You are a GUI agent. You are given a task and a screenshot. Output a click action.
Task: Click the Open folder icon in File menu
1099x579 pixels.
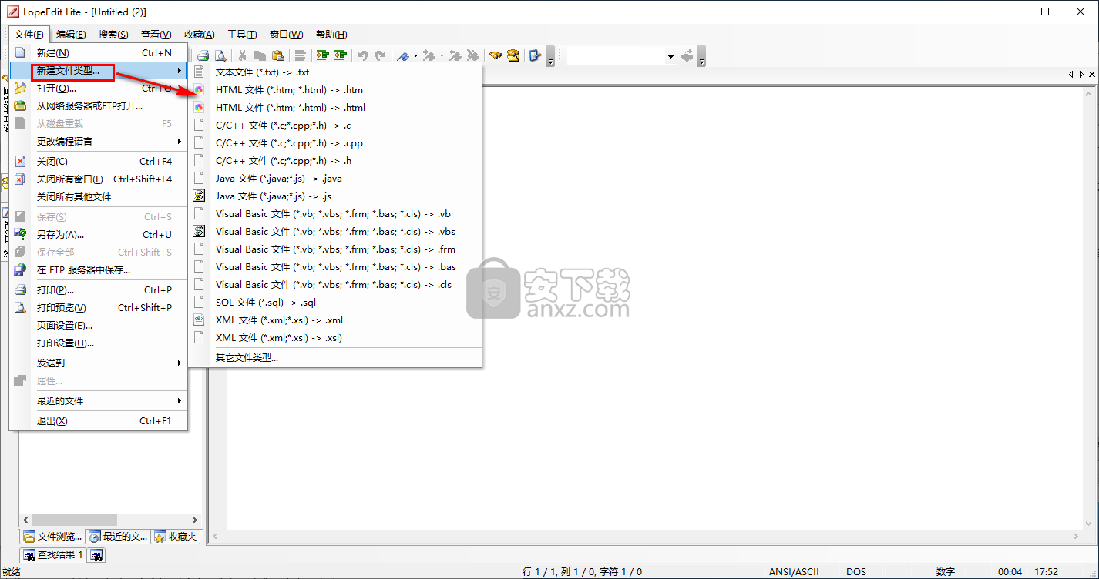[x=21, y=88]
